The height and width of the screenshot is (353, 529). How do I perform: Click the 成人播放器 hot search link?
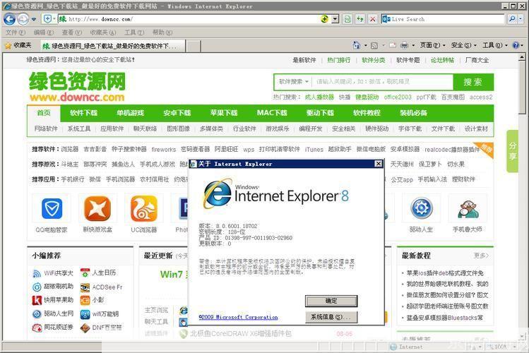pos(319,97)
